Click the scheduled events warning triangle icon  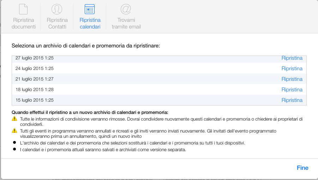point(14,131)
